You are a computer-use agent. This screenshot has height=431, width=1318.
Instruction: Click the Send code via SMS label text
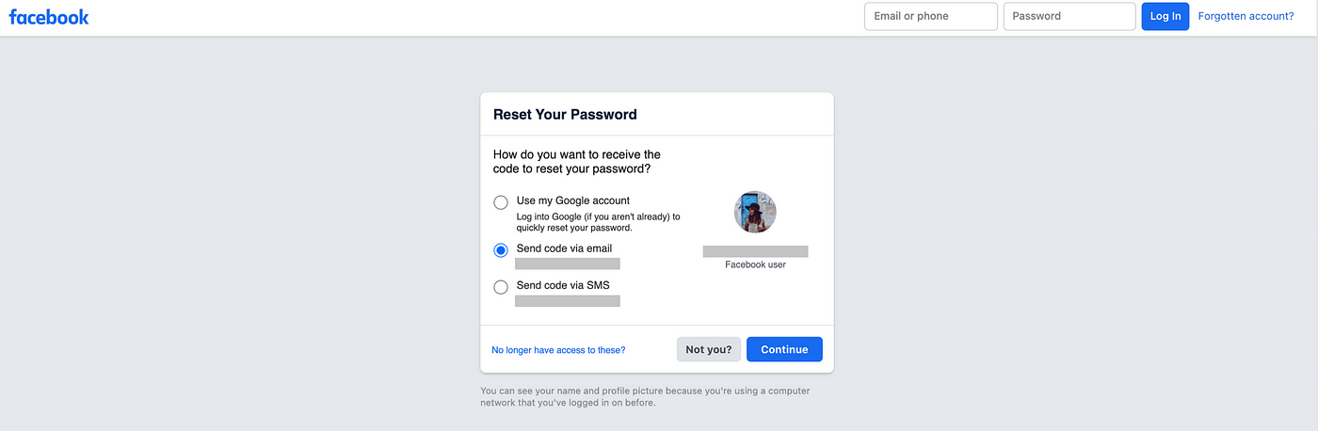point(563,285)
